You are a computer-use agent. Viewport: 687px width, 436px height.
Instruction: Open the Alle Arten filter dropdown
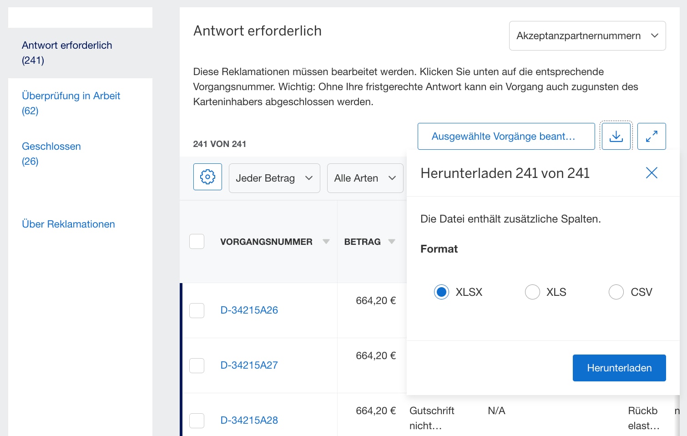pos(365,178)
